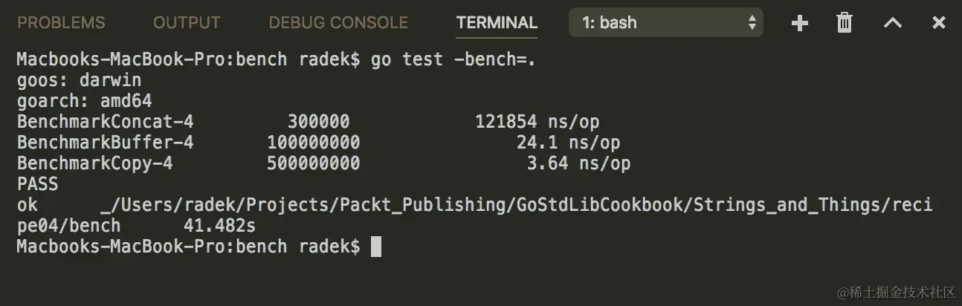Open the DEBUG CONSOLE tab
The width and height of the screenshot is (962, 306).
[338, 23]
